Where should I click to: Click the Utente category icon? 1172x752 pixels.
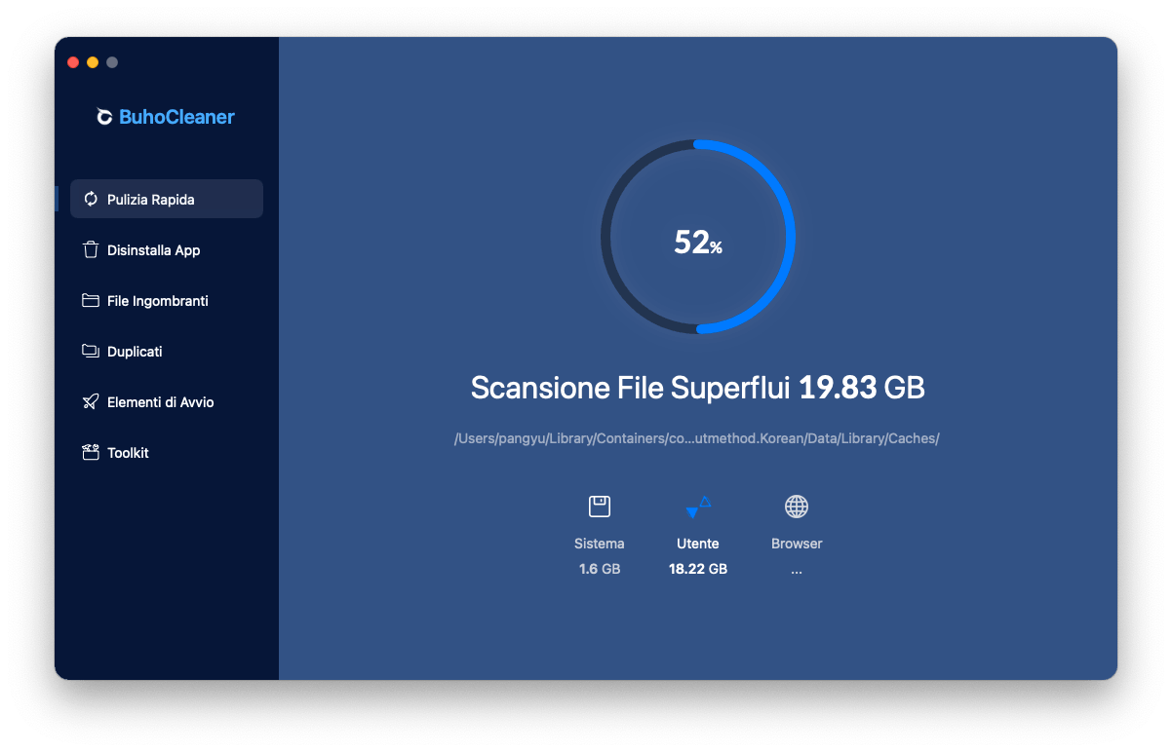point(698,507)
